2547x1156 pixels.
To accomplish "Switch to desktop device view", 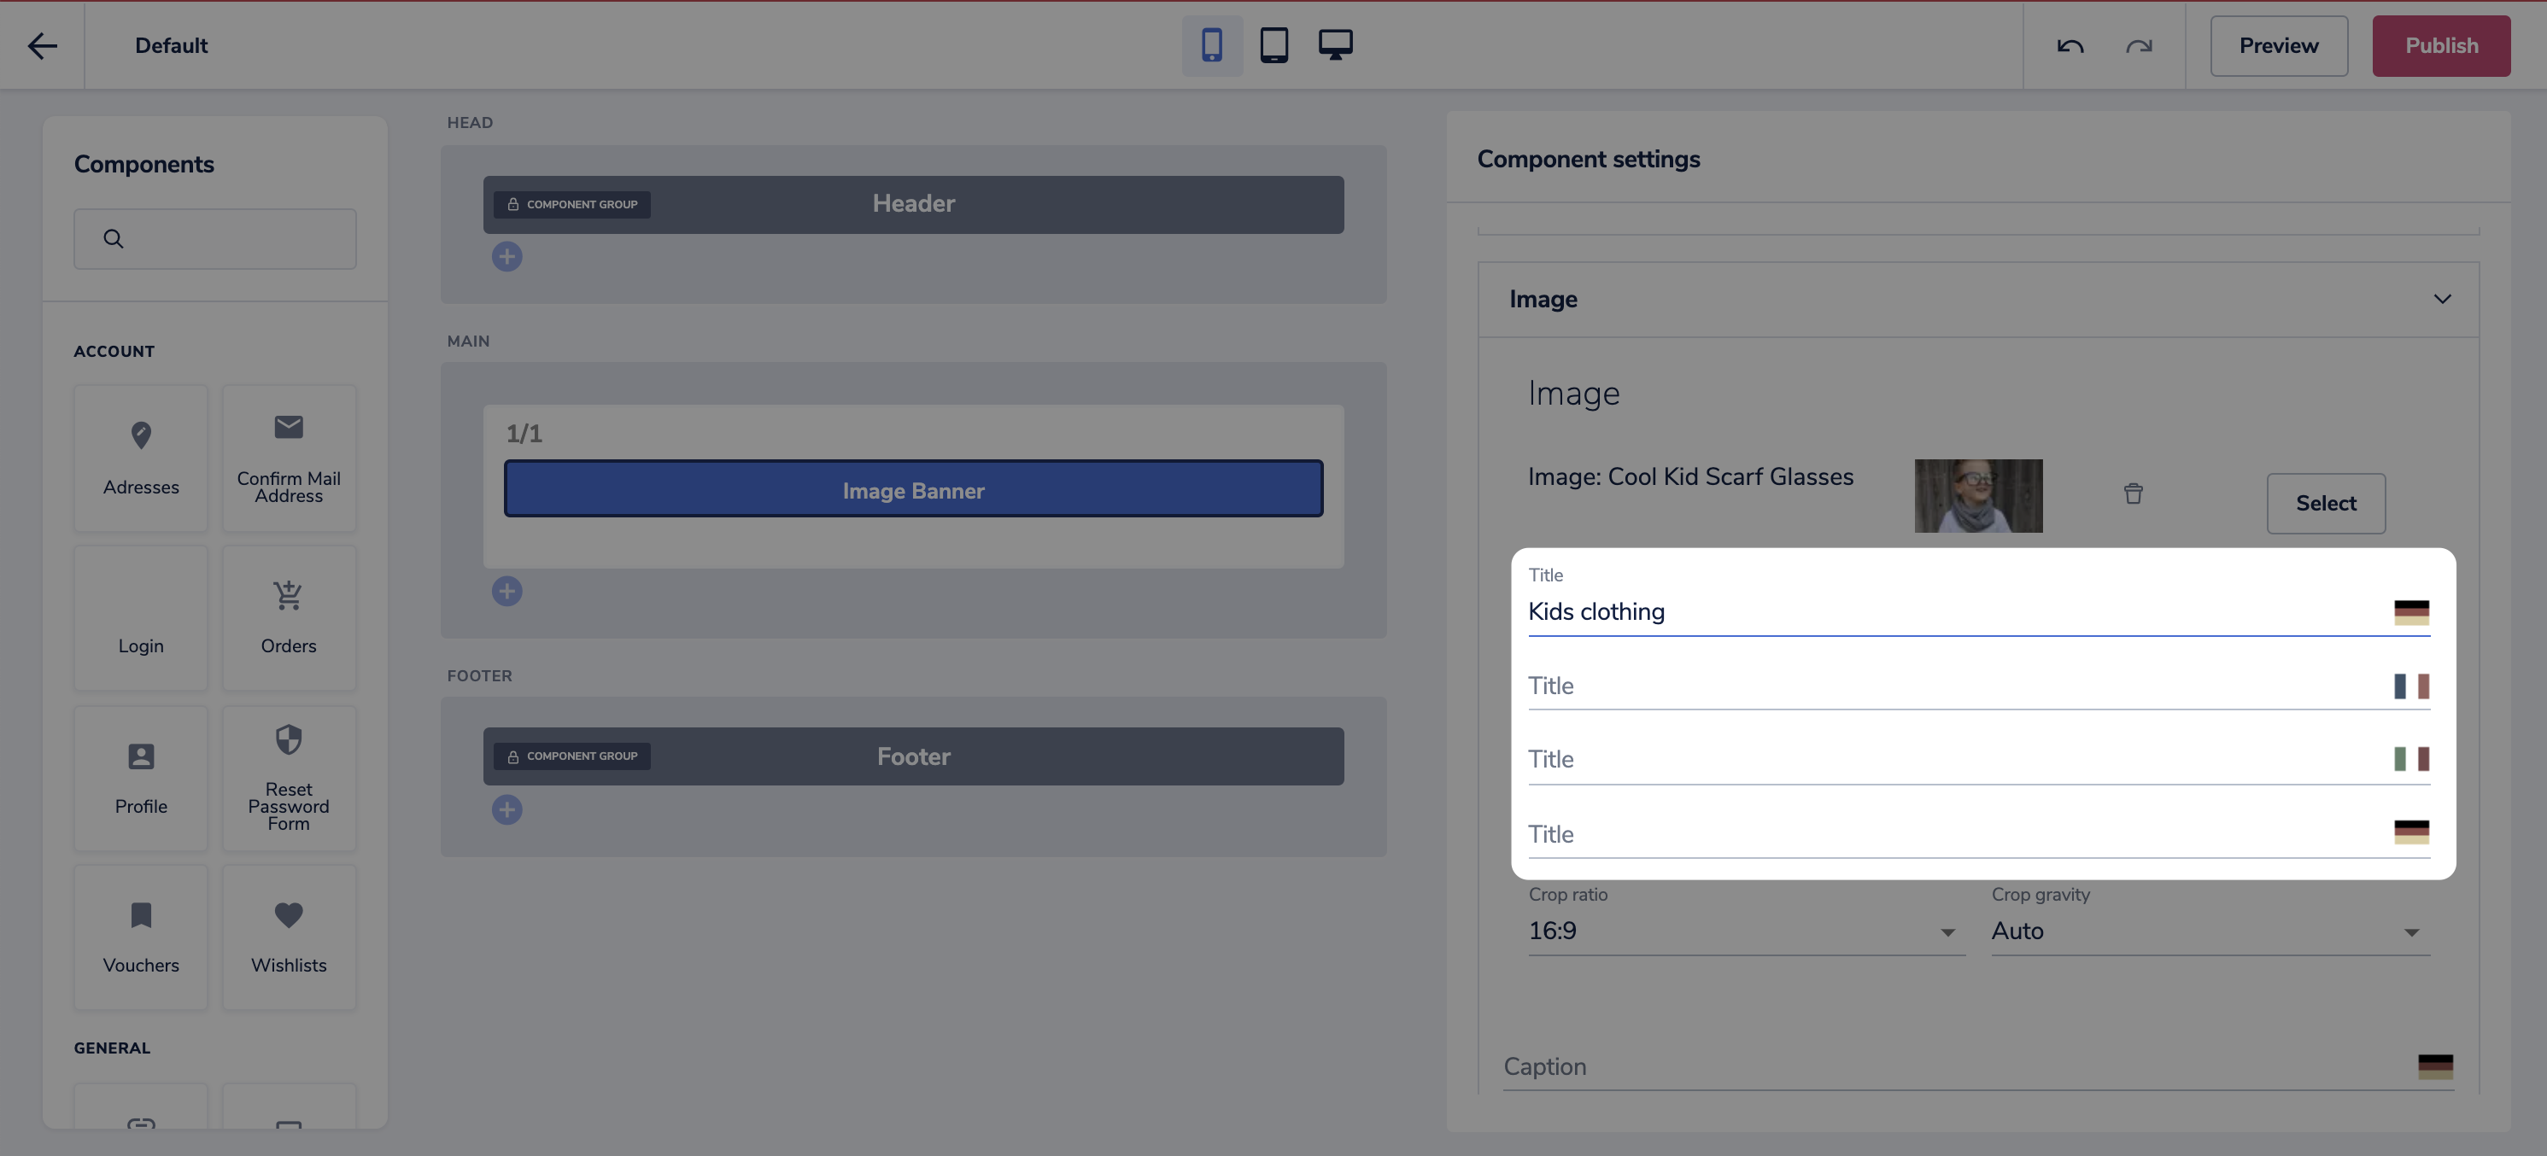I will click(x=1335, y=45).
